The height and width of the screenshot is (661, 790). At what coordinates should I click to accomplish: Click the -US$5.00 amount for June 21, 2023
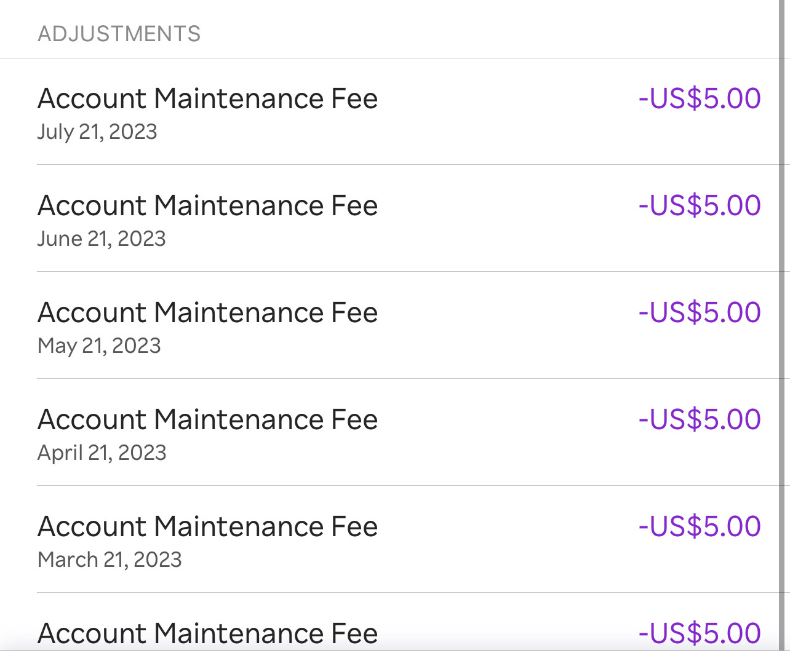tap(700, 206)
